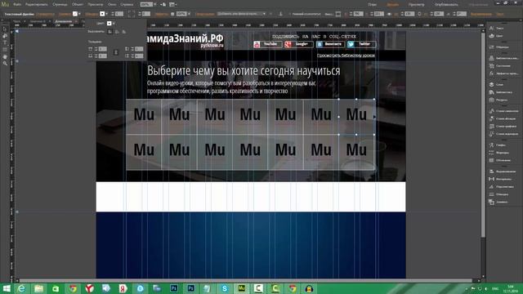Open the zoom level dropdown

[x=154, y=4]
